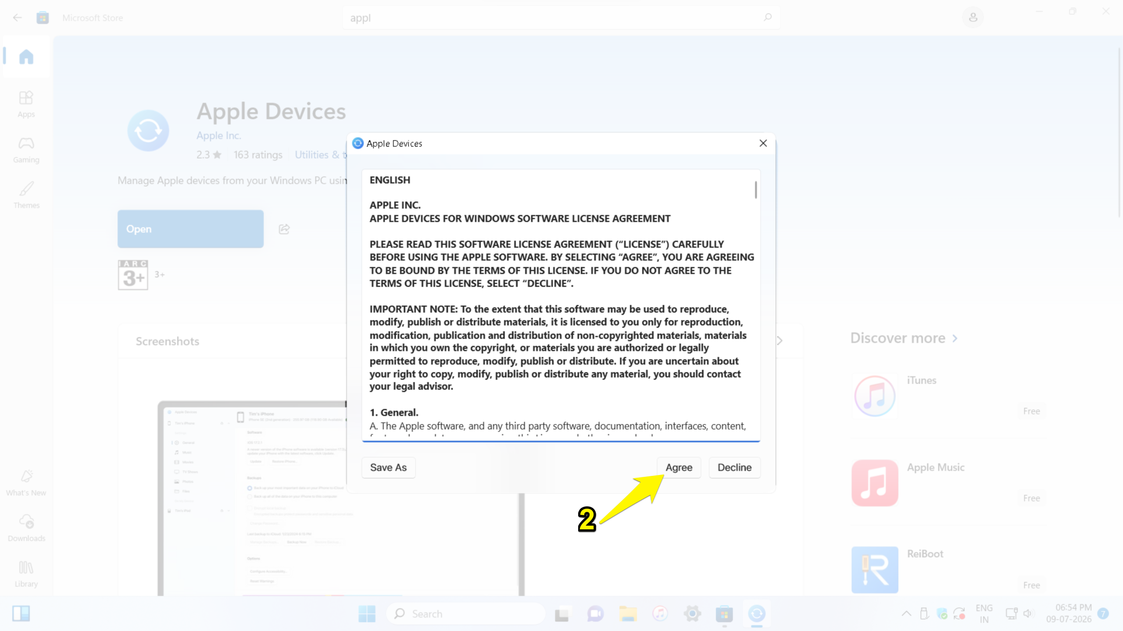The image size is (1123, 631).
Task: Open Apple Inc. publisher link
Action: (218, 135)
